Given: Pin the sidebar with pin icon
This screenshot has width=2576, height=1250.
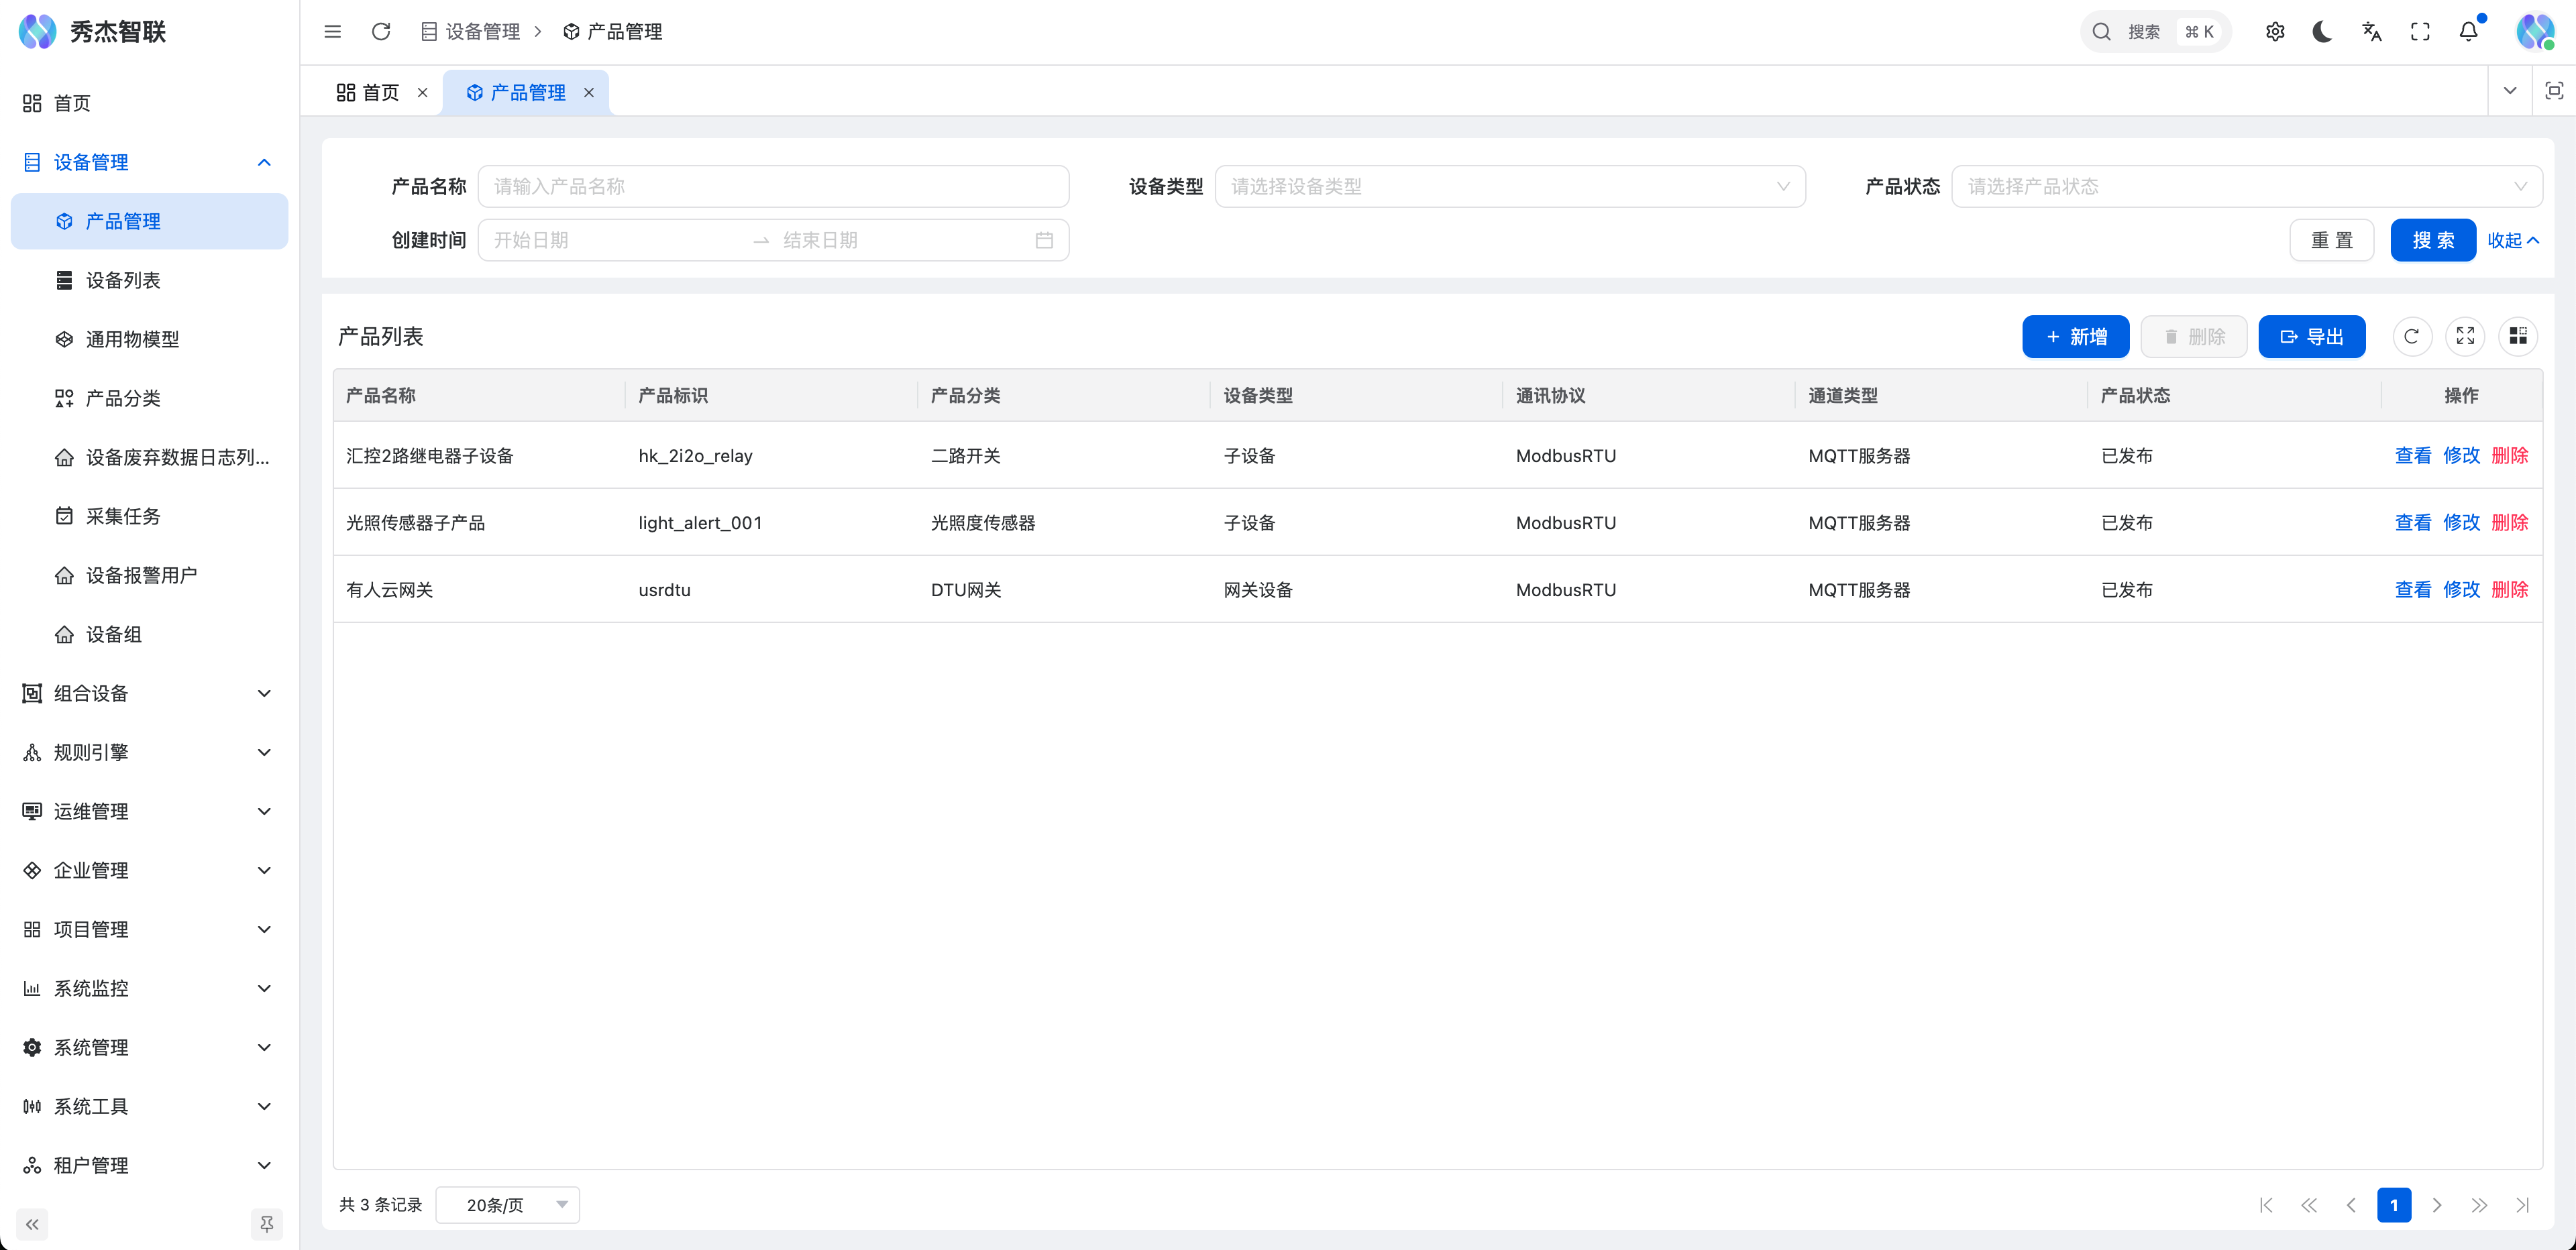Looking at the screenshot, I should pos(266,1223).
